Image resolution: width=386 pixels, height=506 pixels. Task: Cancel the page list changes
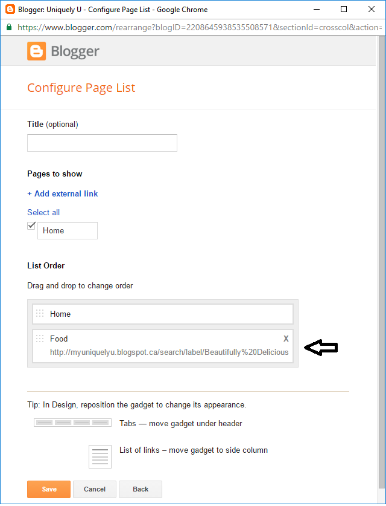pos(94,489)
